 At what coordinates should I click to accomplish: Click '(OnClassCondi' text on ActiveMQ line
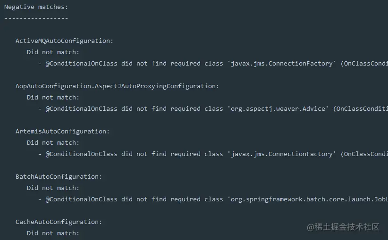364,64
